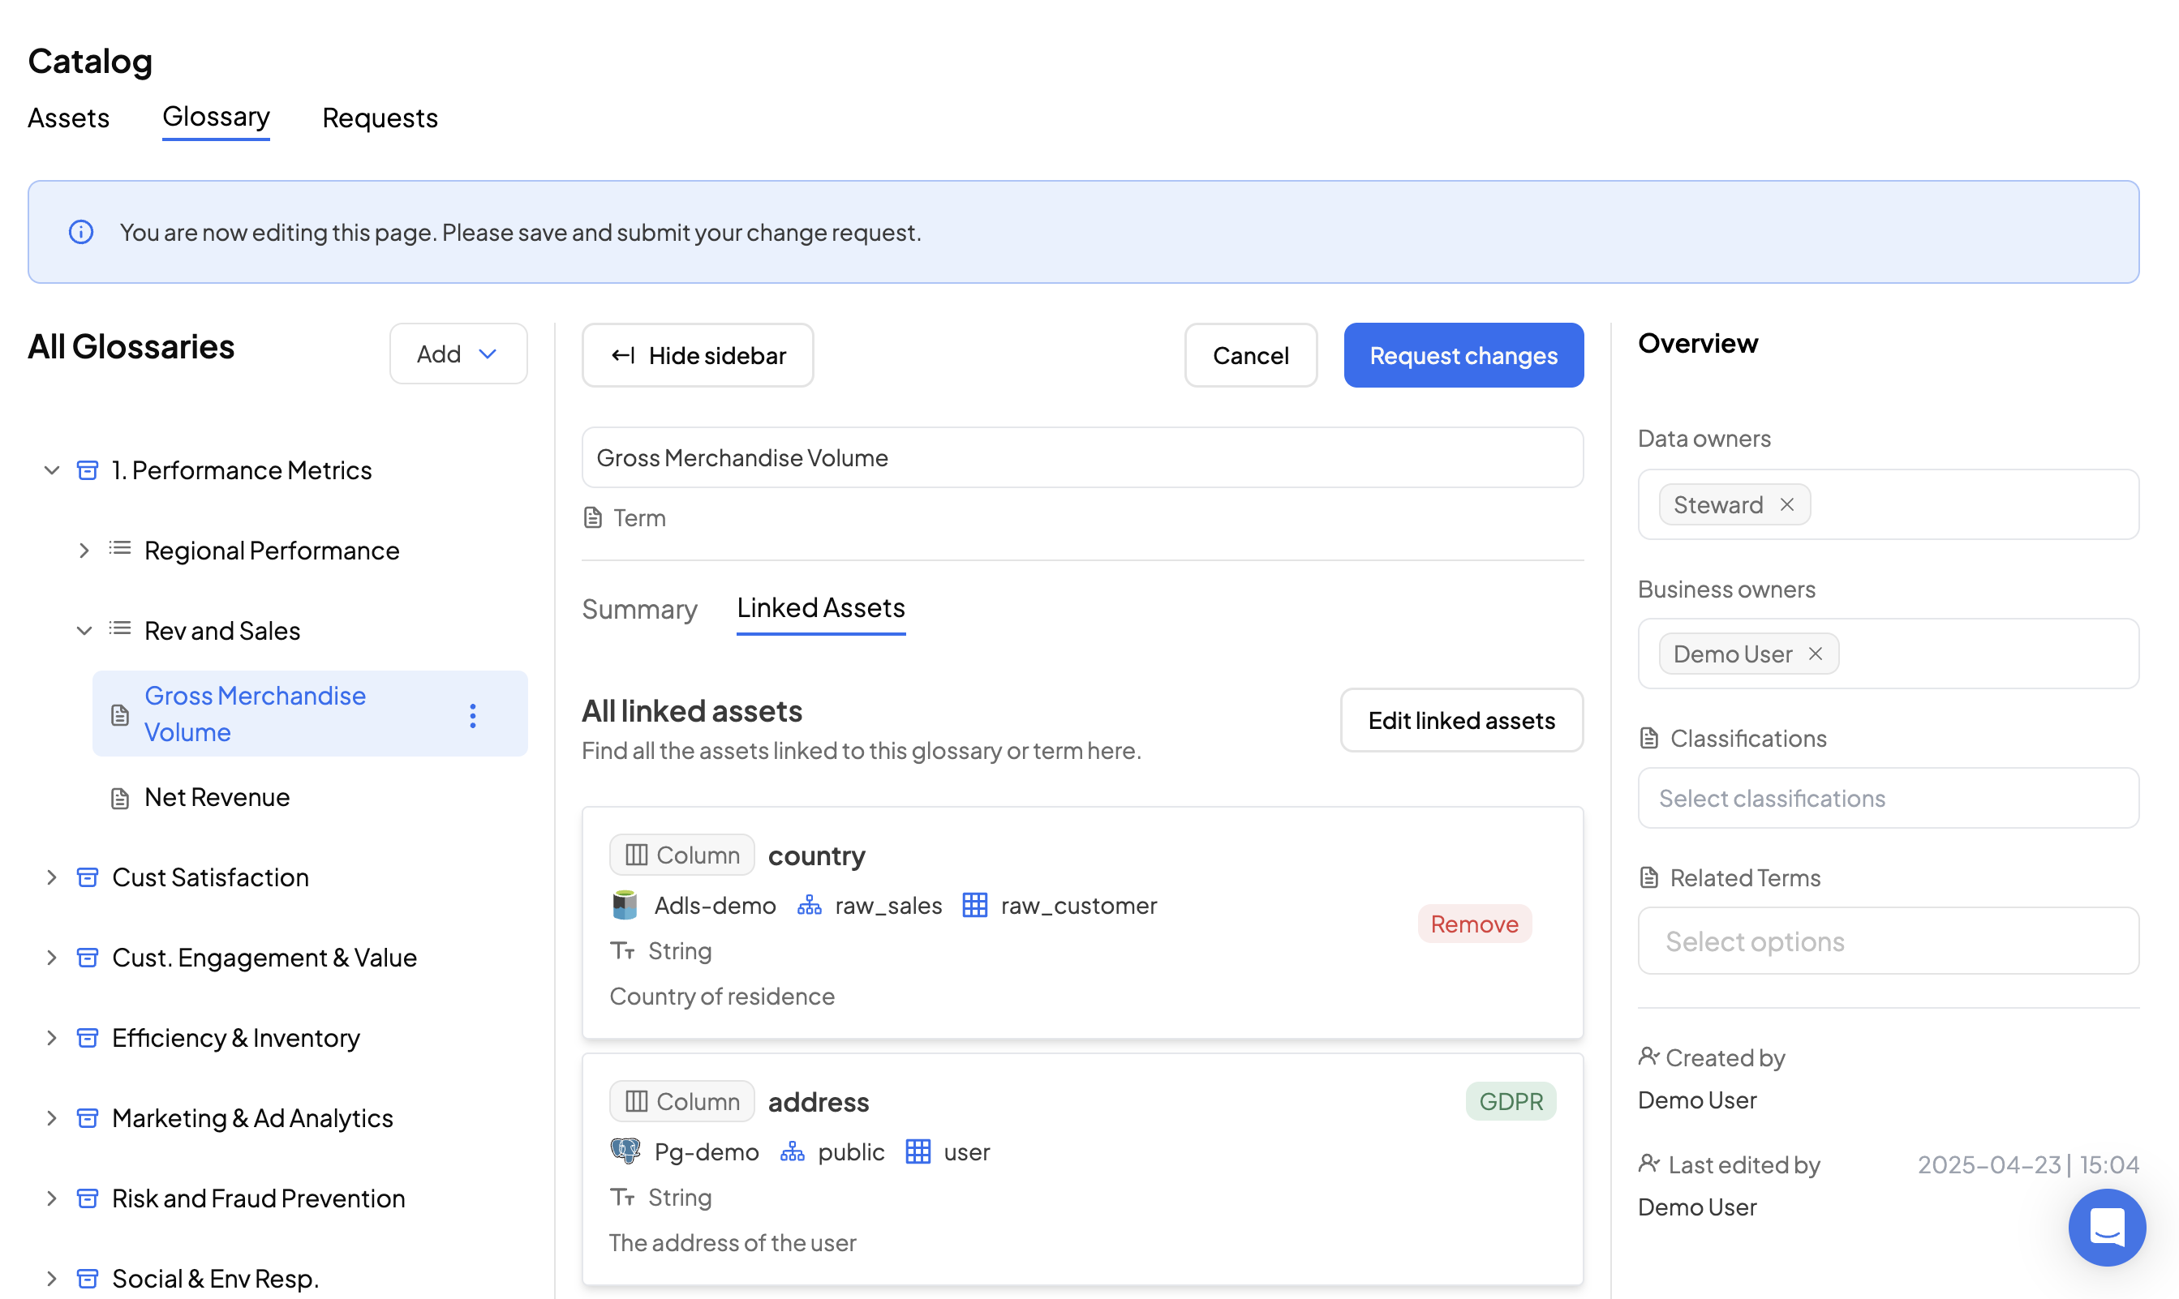Viewport: 2179px width, 1299px height.
Task: Expand the Cust Satisfaction glossary
Action: [52, 877]
